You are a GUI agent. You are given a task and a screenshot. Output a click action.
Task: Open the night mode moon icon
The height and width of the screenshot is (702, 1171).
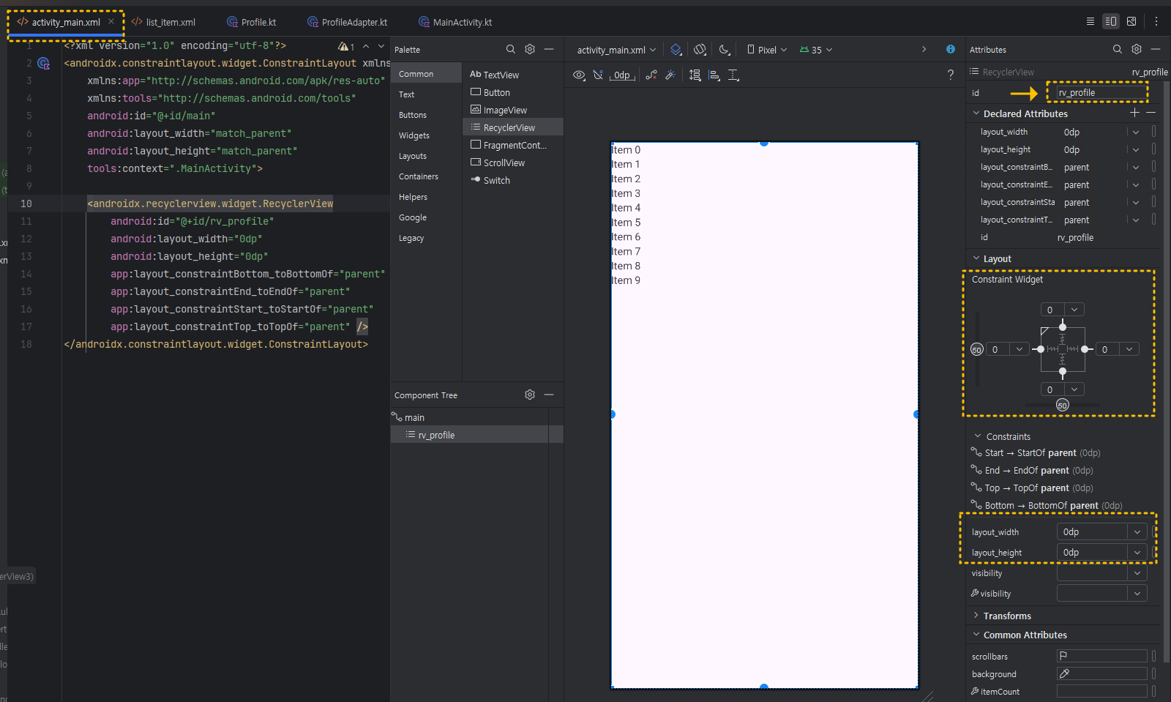click(x=724, y=50)
